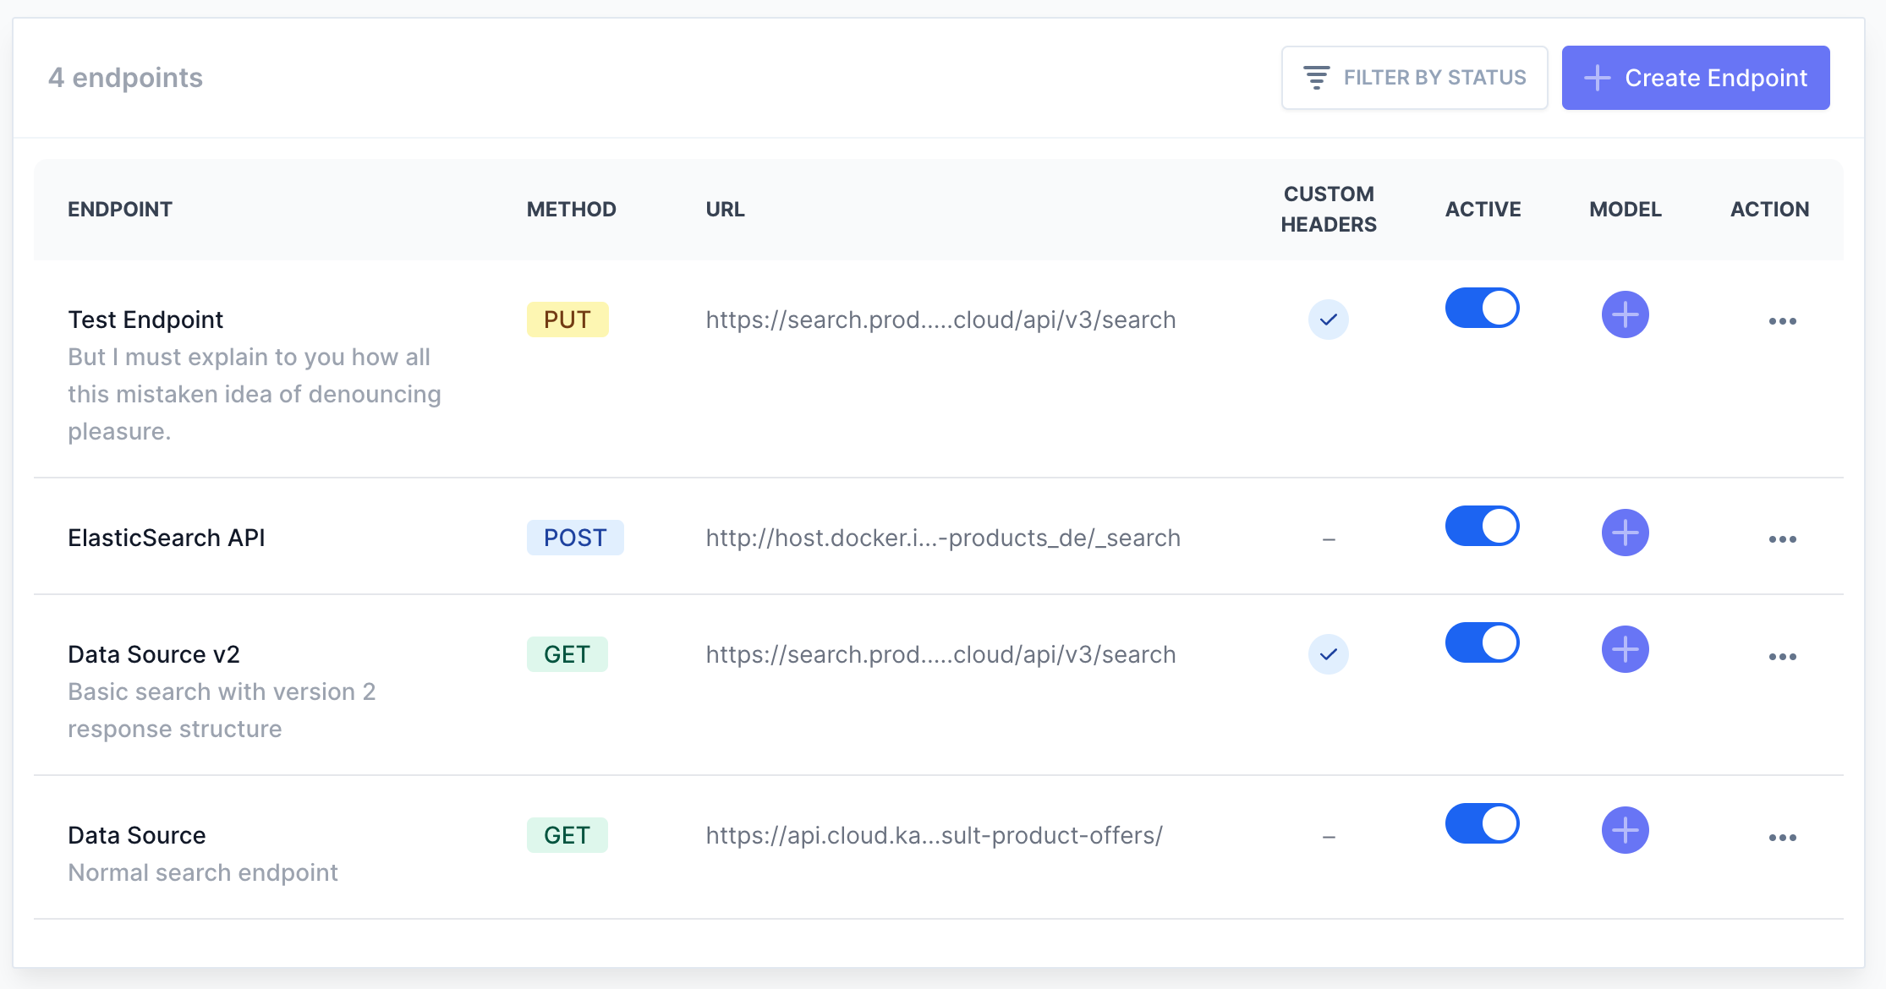Add a model to ElasticSearch API
The height and width of the screenshot is (989, 1886).
(x=1625, y=533)
